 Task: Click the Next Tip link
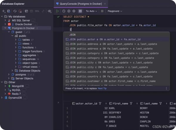pos(102,88)
